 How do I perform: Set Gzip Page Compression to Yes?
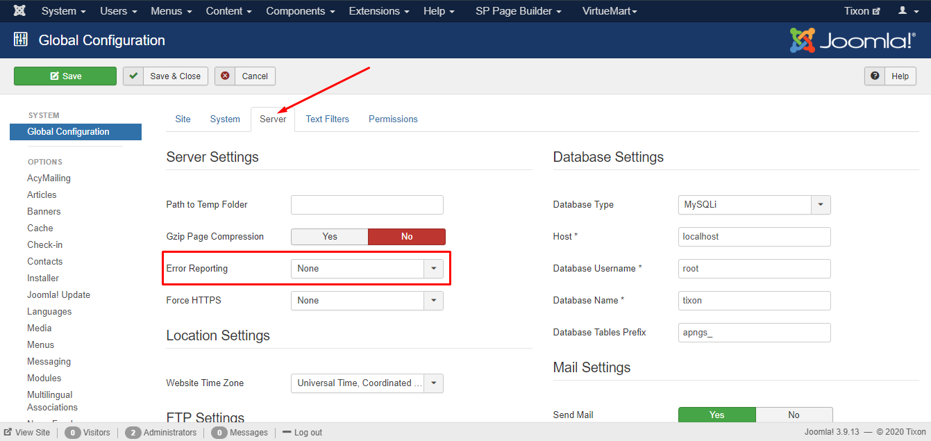330,237
